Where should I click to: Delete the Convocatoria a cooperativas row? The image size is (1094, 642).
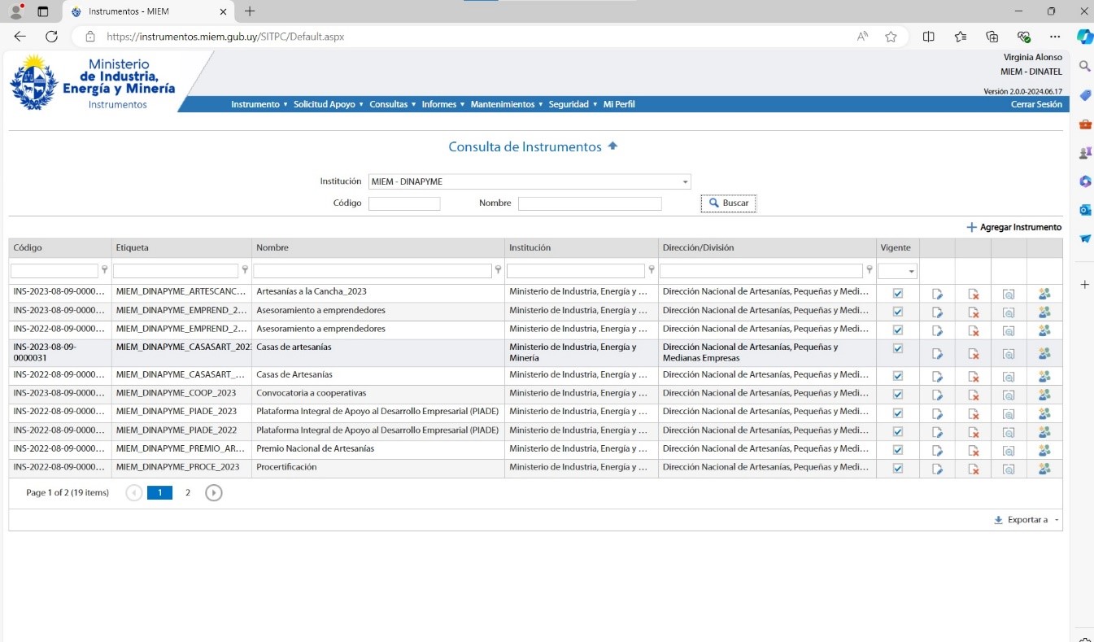click(x=973, y=395)
